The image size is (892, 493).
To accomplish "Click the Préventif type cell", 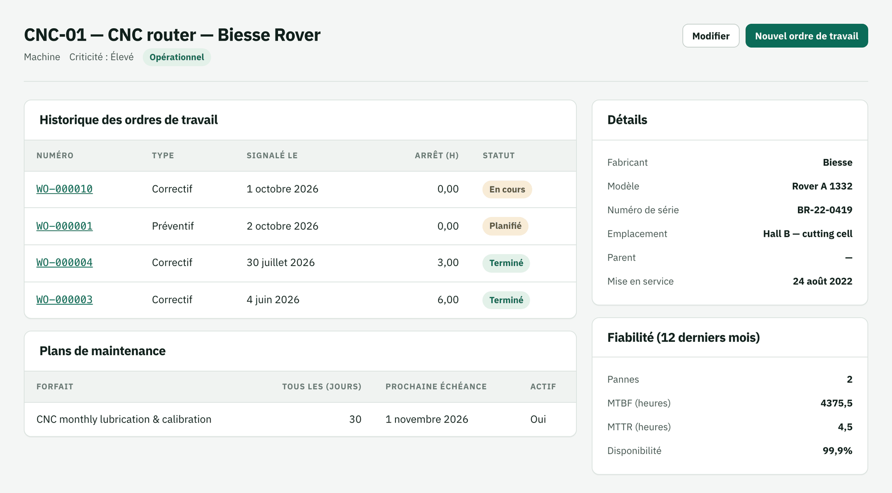I will point(173,226).
